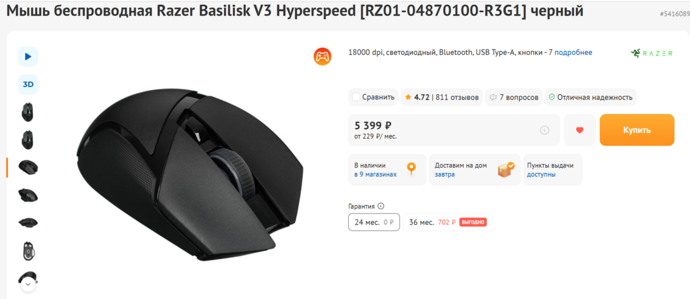Expand specs via подробнее link

pyautogui.click(x=574, y=53)
